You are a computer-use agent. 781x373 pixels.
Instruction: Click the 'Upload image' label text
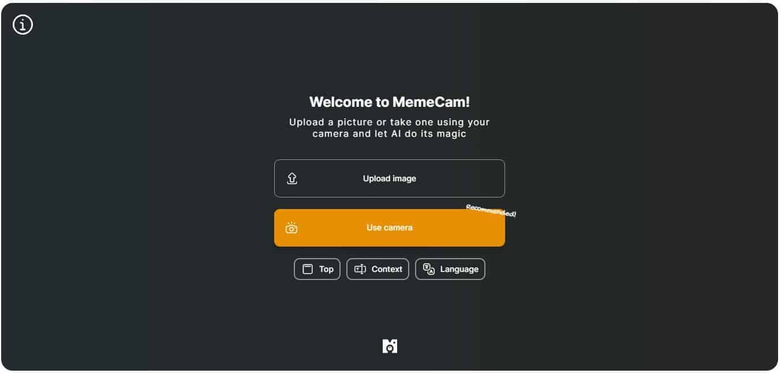(x=390, y=178)
